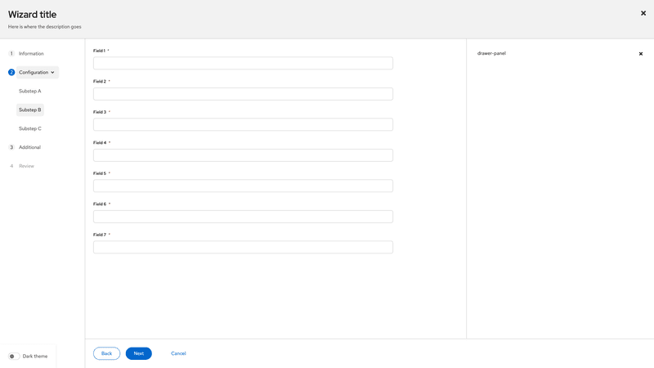Viewport: 654px width, 368px height.
Task: Select Substep A in the navigation
Action: 29,91
